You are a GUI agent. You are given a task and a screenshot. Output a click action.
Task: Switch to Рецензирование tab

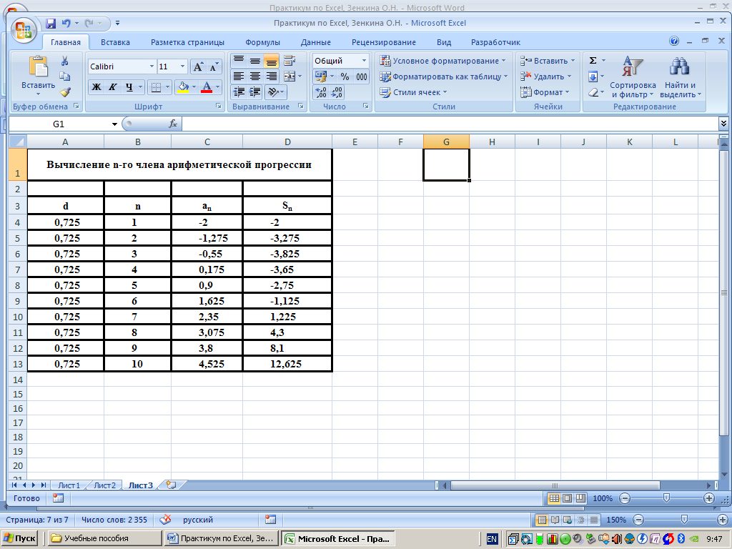384,42
